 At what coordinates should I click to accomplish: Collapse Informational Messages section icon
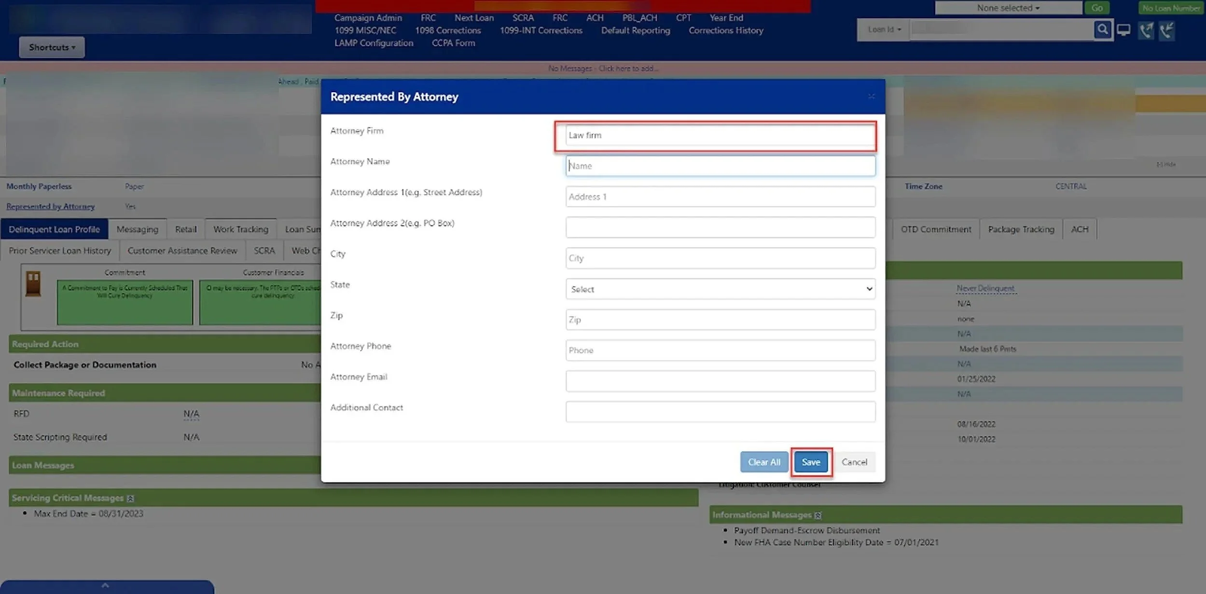point(818,515)
